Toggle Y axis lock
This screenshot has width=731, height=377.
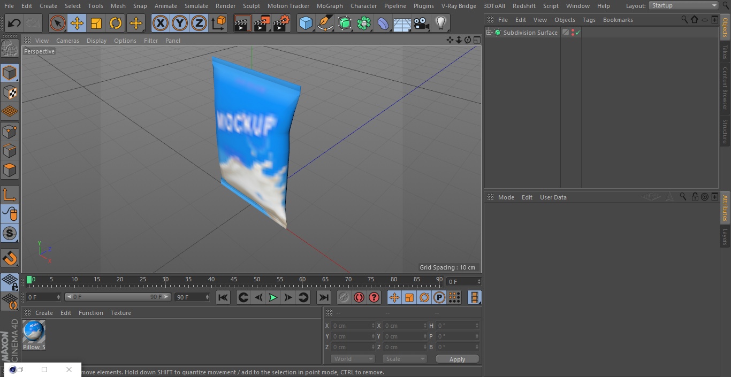(179, 23)
